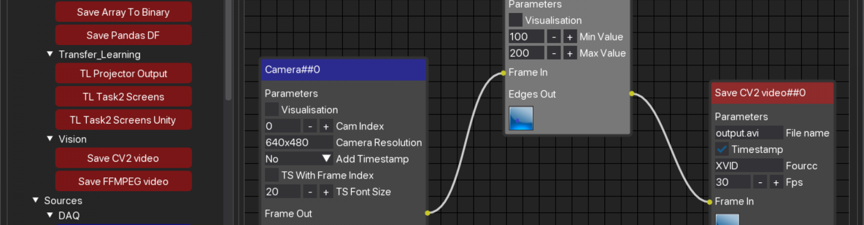Uncheck Timestamp in Save CV2 video node
864x225 pixels.
click(722, 149)
